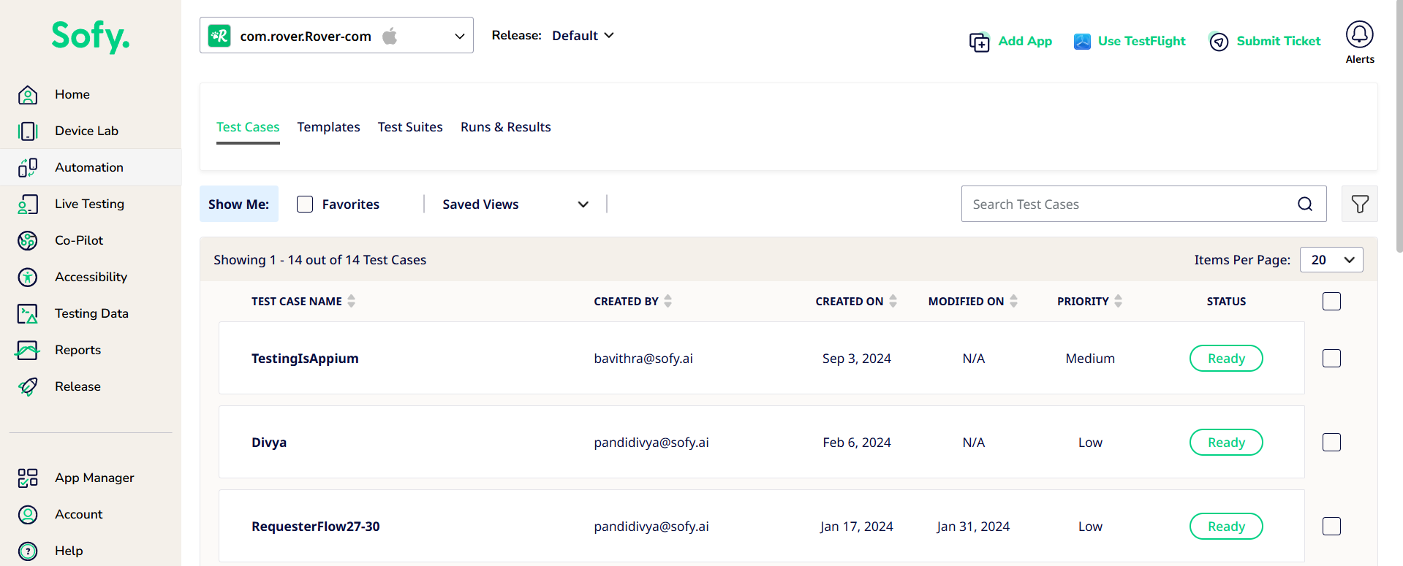Click the filter funnel icon
The height and width of the screenshot is (566, 1403).
pyautogui.click(x=1359, y=204)
